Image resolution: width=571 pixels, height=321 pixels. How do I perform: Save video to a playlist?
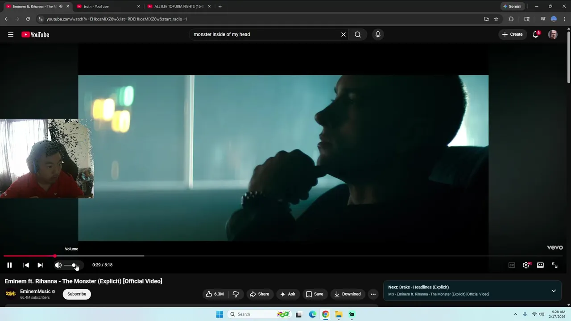point(314,294)
